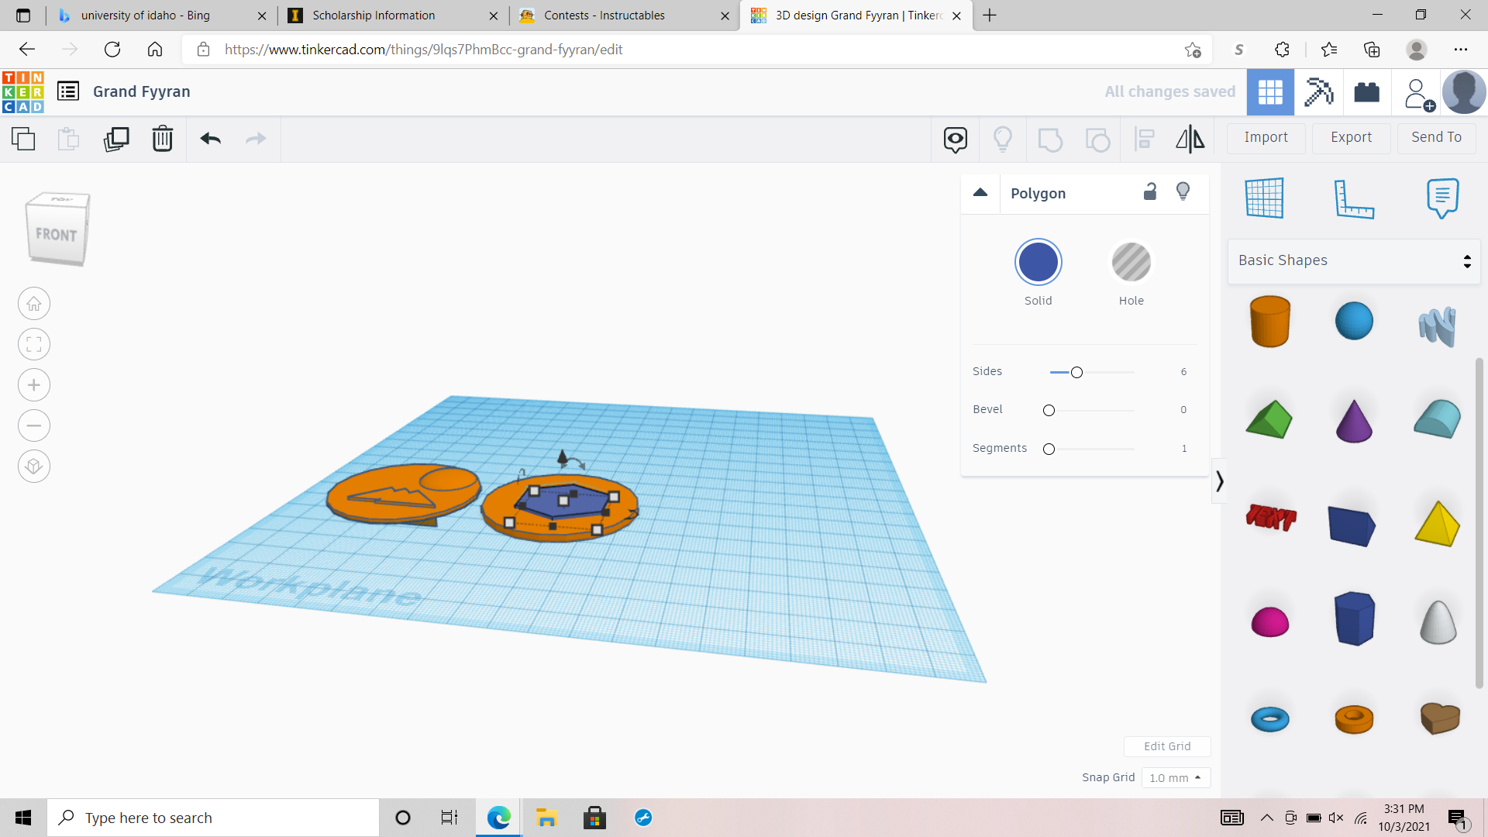Select the Hole option for the Polygon
The image size is (1488, 837).
[1131, 262]
